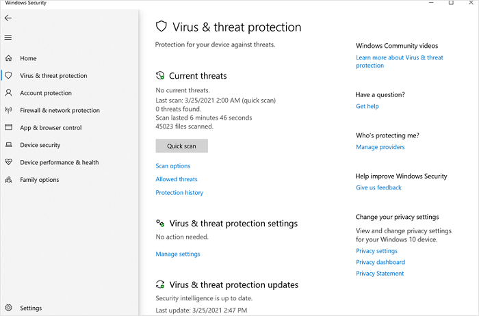Image resolution: width=479 pixels, height=316 pixels.
Task: Click the Firewall & network protection icon
Action: (x=8, y=110)
